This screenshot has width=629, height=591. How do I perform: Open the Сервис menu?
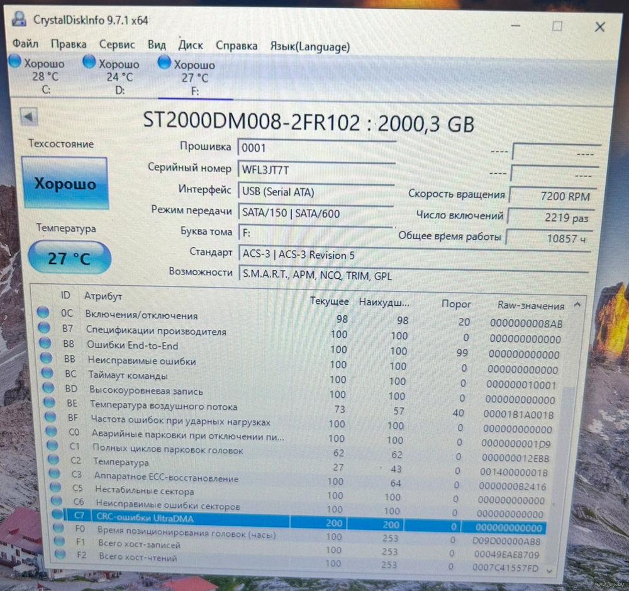tap(117, 44)
